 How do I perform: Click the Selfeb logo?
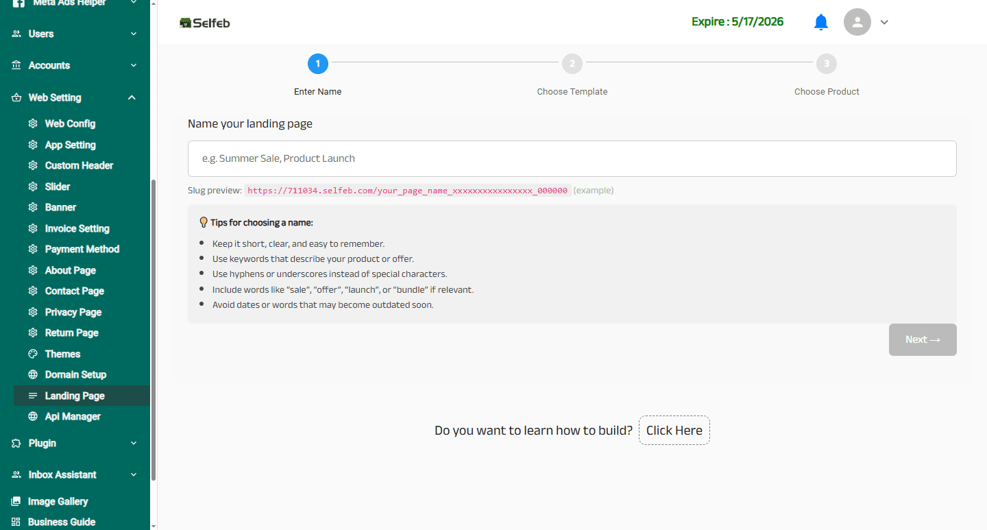204,23
